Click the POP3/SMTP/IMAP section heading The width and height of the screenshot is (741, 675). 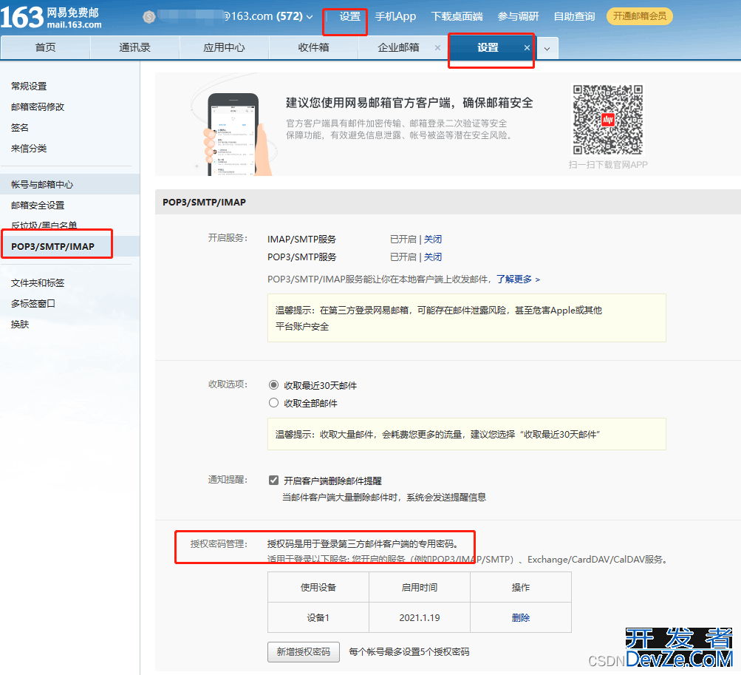(204, 202)
